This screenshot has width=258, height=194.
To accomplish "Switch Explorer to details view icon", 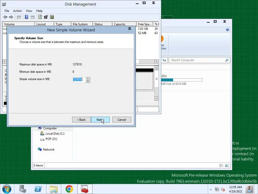I will 221,165.
